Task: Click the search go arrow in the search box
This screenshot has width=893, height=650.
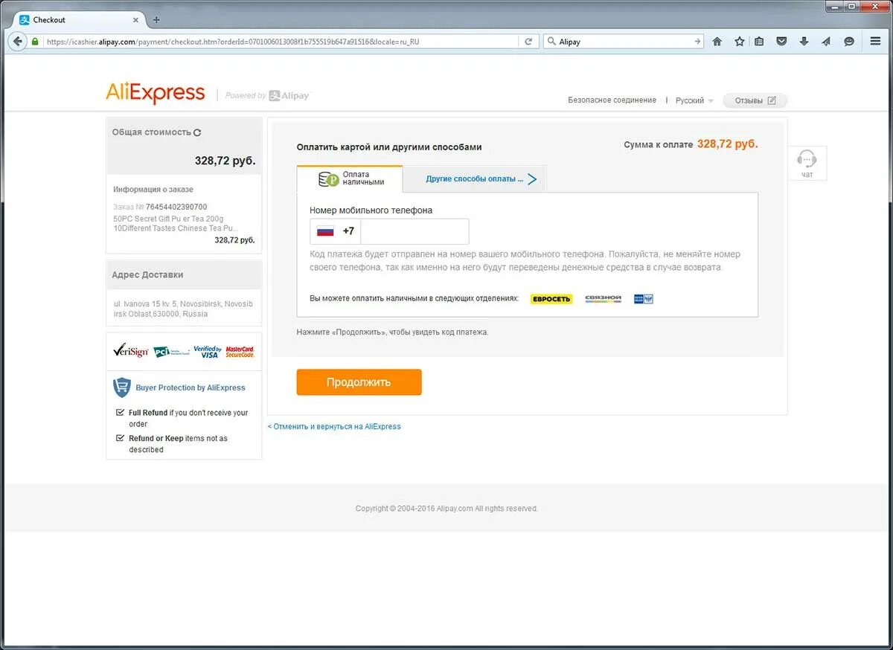Action: click(x=697, y=42)
